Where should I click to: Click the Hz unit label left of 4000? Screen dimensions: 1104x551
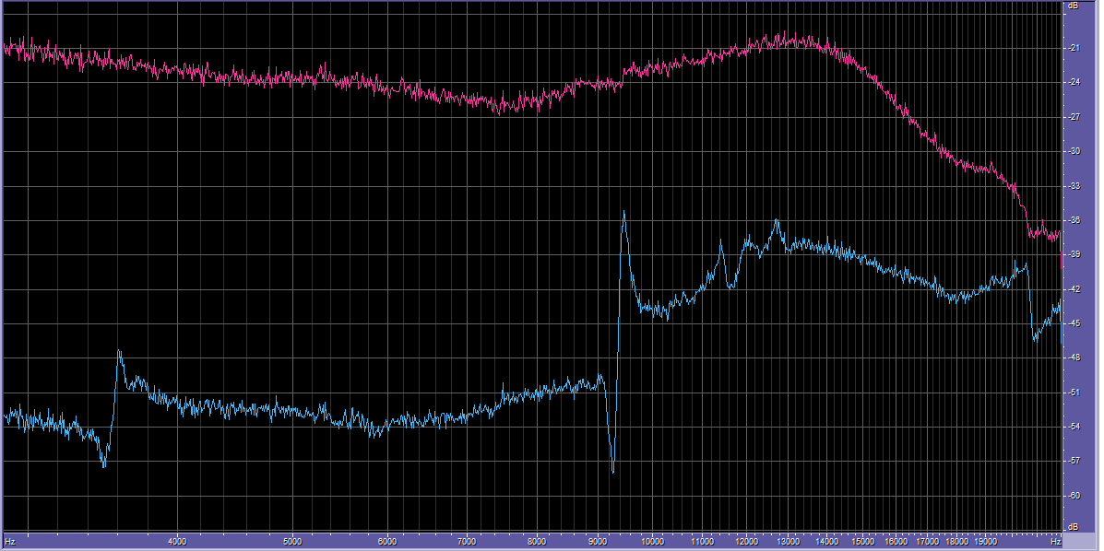pos(10,541)
